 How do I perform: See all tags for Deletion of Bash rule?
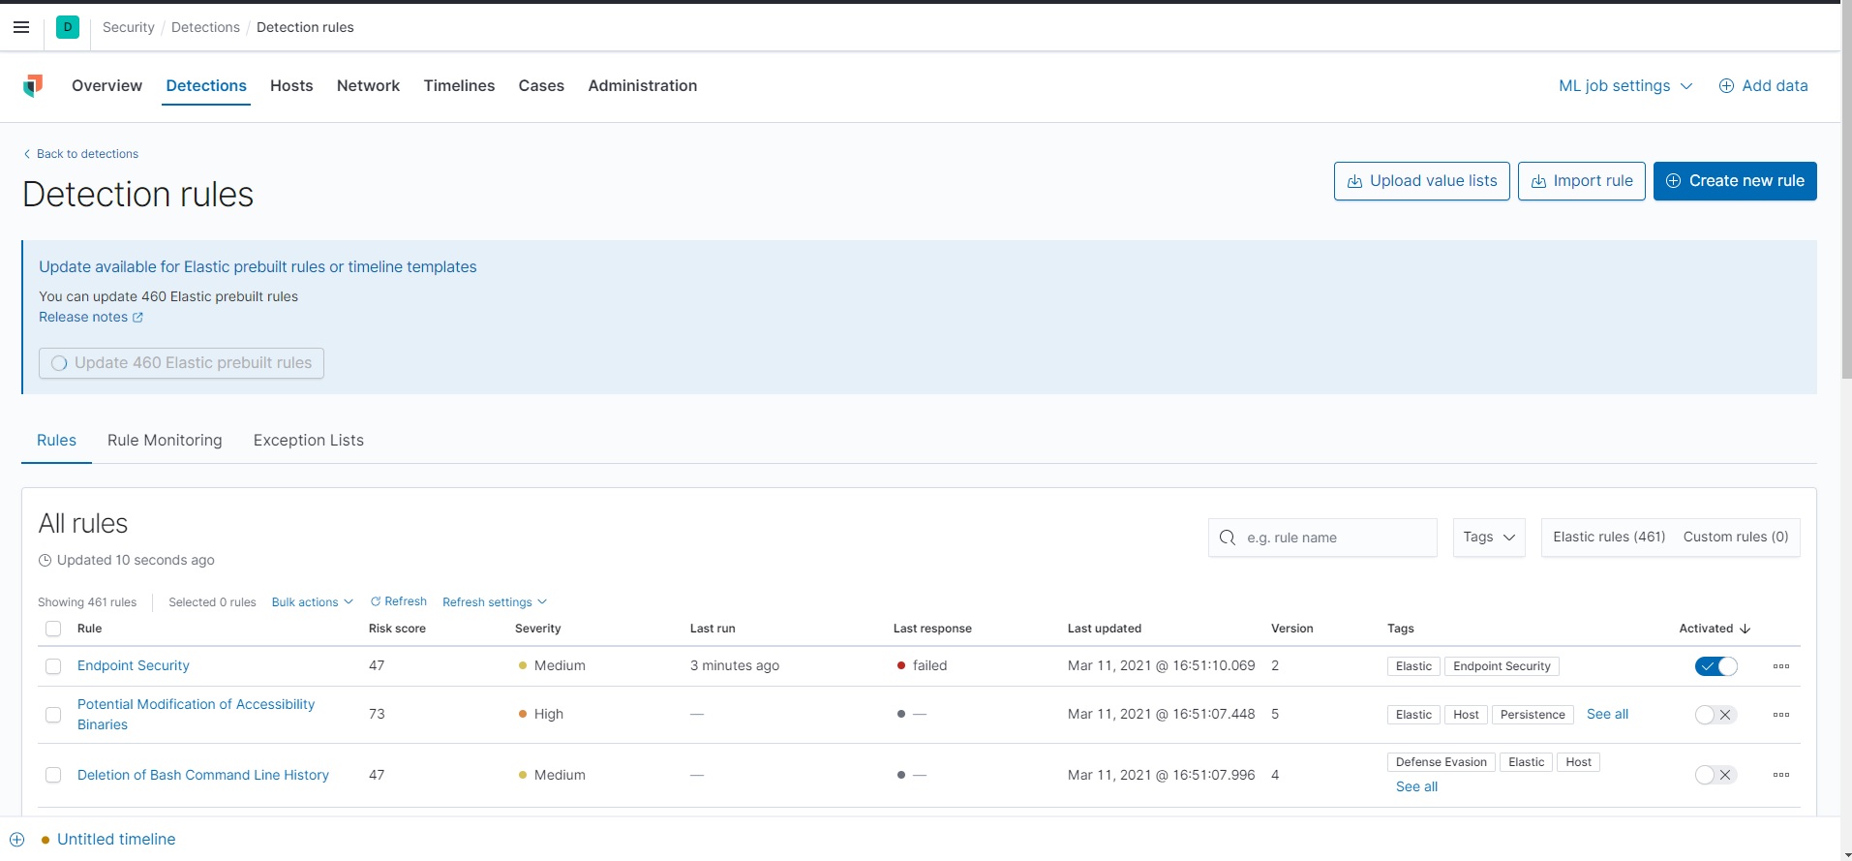[x=1416, y=786]
